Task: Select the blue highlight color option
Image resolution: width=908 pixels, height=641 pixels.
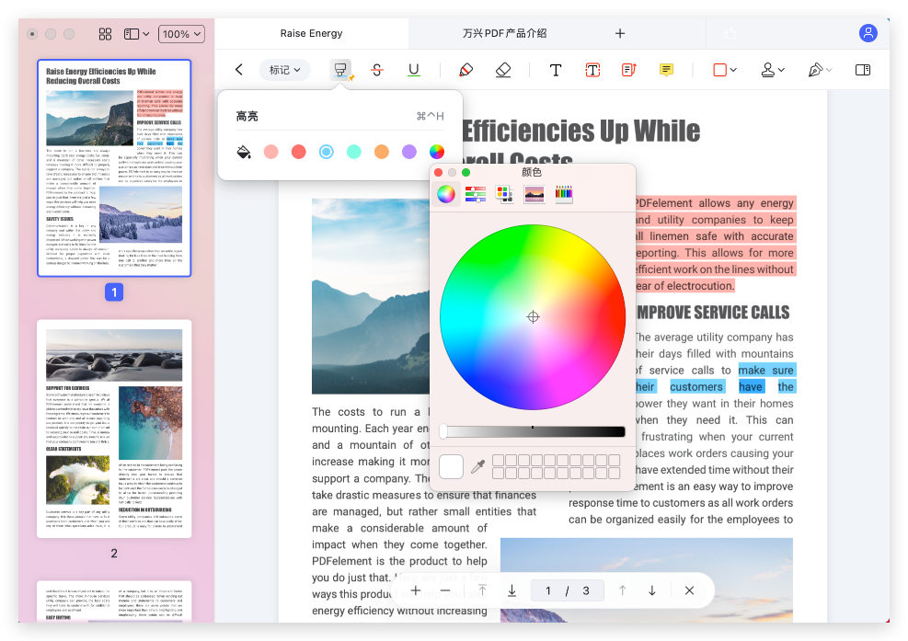Action: (x=326, y=151)
